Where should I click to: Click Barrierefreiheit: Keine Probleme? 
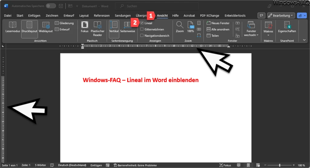click(135, 165)
